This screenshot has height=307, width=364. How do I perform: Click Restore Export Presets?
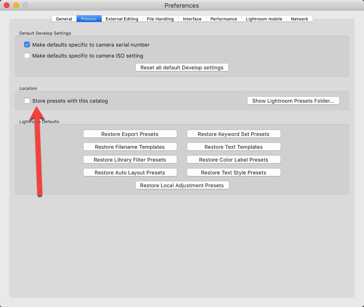130,134
